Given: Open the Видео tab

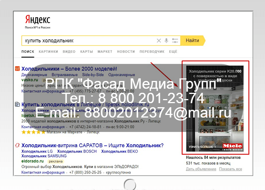Looking at the screenshot, I should coord(69,52).
